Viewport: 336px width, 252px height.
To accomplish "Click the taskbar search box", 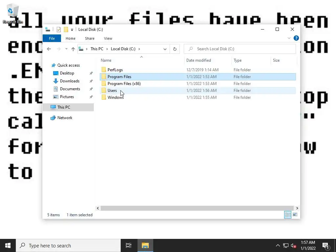I will (x=68, y=245).
